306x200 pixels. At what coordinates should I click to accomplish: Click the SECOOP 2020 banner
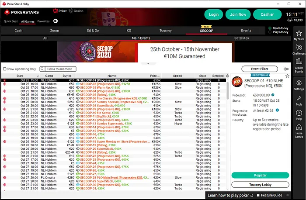[x=145, y=52]
